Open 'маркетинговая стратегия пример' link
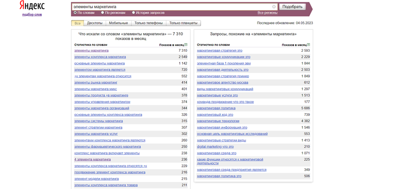The width and height of the screenshot is (395, 189). [x=223, y=76]
